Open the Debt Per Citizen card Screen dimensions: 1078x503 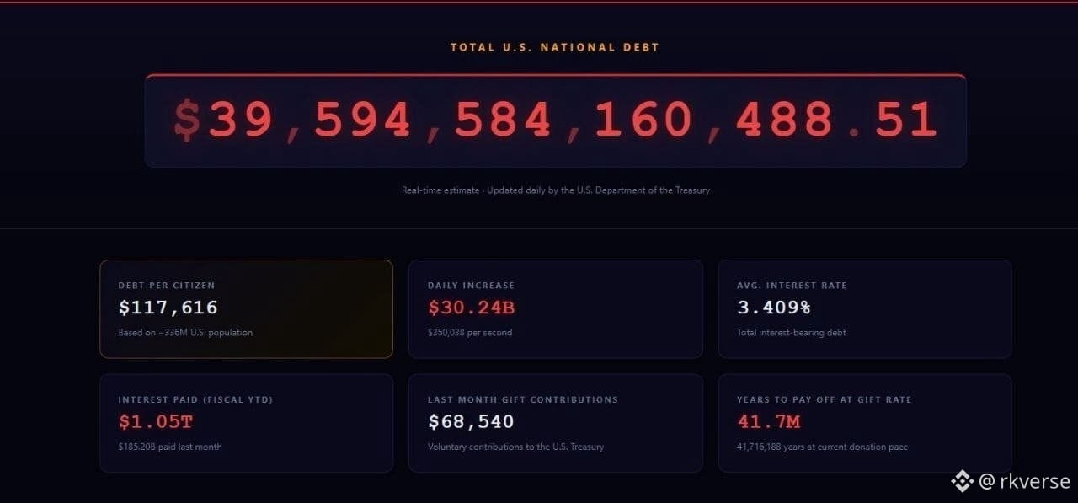247,309
